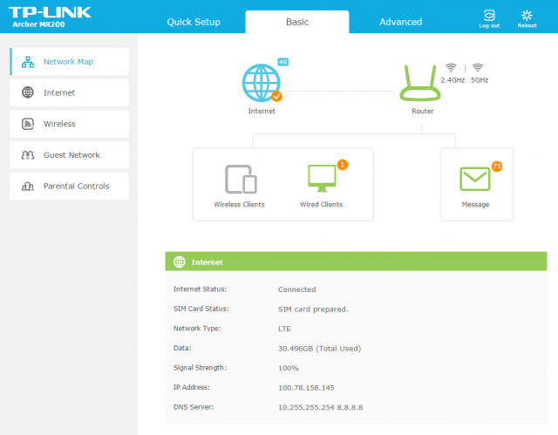
Task: Open the Wired Clients monitor icon
Action: pyautogui.click(x=321, y=179)
